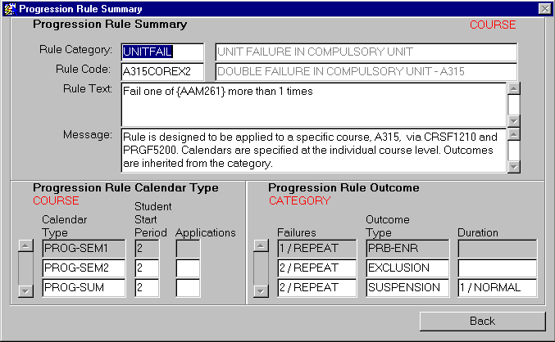Click into the Rule Text area

tap(312, 103)
